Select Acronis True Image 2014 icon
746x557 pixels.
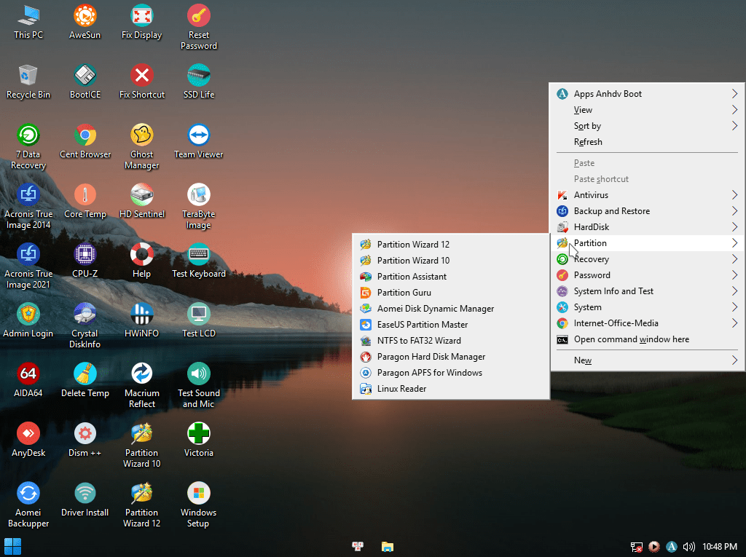28,206
